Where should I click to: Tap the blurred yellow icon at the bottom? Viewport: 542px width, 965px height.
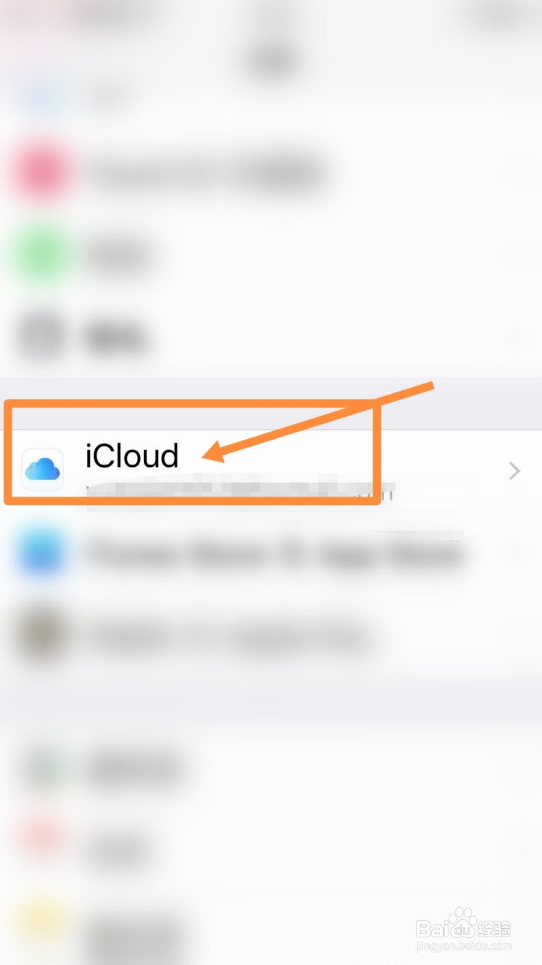[41, 920]
